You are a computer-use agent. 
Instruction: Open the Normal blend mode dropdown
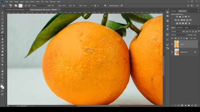[178, 35]
